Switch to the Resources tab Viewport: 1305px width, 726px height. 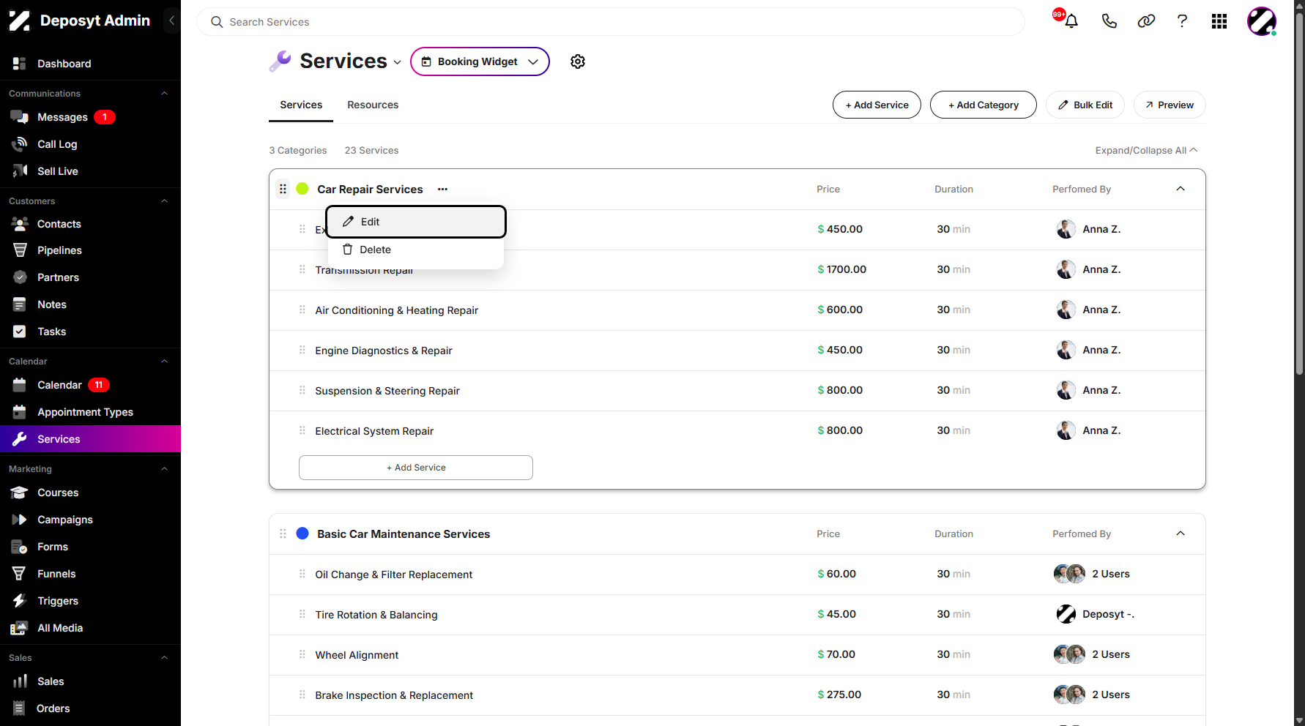pos(373,105)
